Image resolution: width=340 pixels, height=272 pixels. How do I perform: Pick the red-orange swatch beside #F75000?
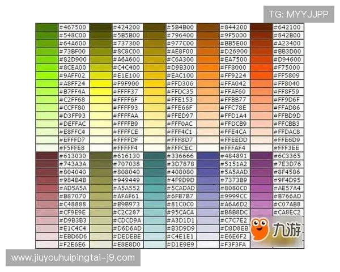[x=261, y=67]
